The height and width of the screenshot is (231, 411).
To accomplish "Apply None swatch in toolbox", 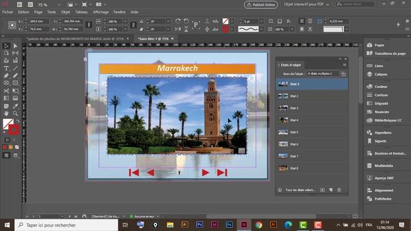I will (17, 147).
